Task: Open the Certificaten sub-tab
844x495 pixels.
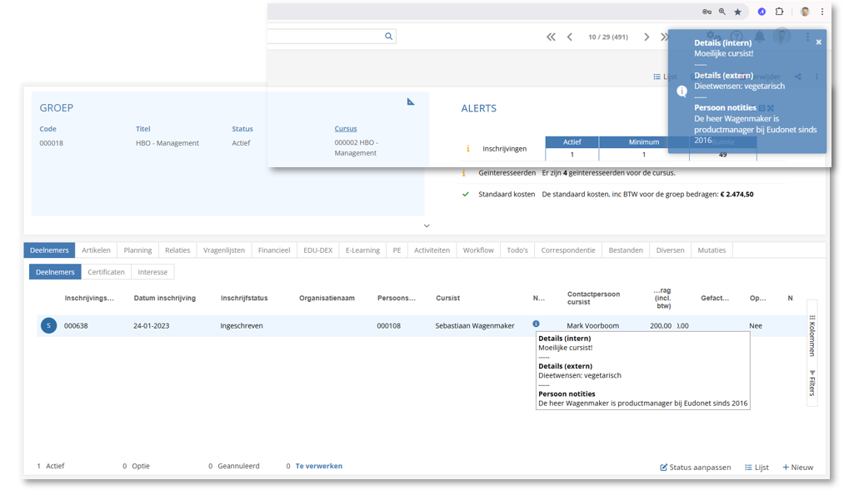Action: [x=106, y=272]
